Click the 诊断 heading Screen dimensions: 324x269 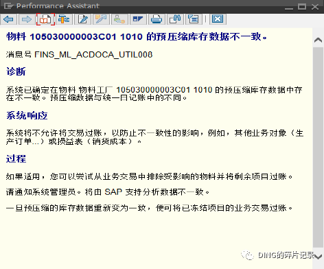pos(16,71)
